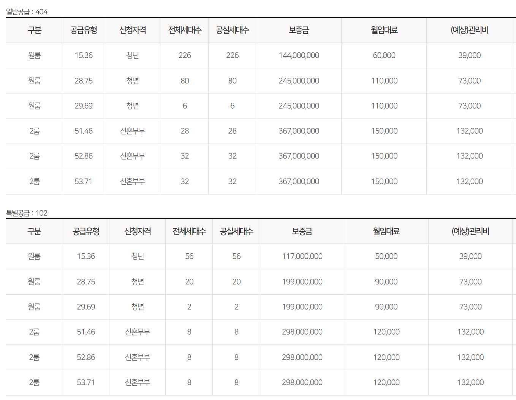Click '56' in 특별공급 공실세대수 column

pyautogui.click(x=236, y=256)
